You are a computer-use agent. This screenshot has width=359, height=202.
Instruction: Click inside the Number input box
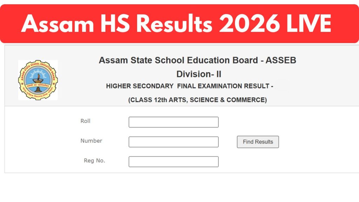pyautogui.click(x=174, y=142)
